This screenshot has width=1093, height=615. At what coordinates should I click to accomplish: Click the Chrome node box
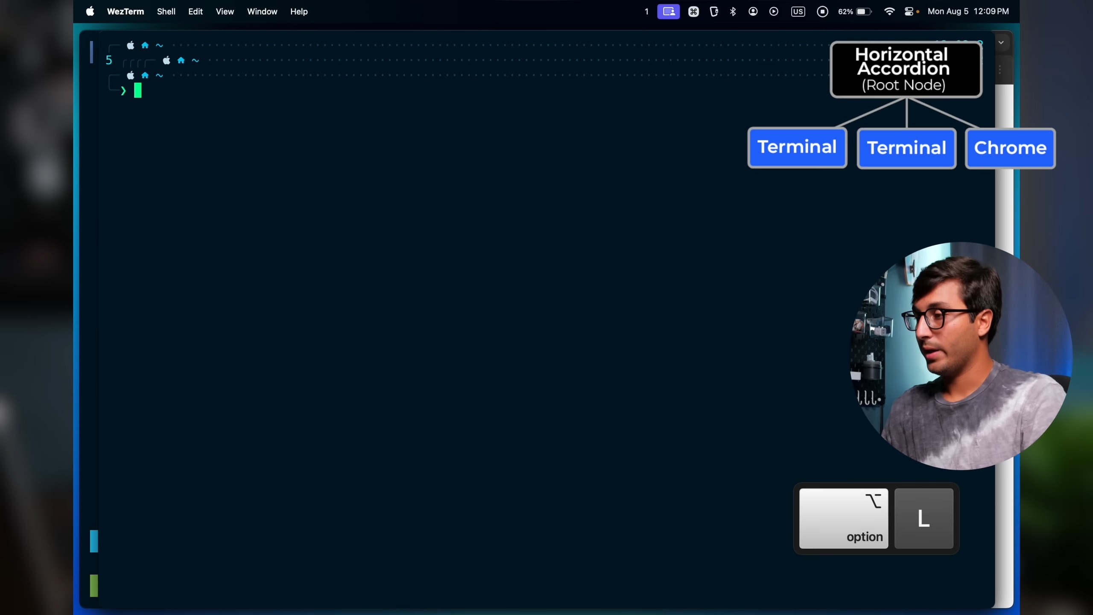click(x=1010, y=148)
